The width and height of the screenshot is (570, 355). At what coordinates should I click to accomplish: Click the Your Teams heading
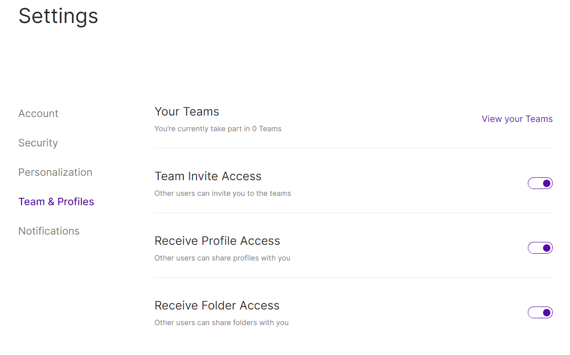pyautogui.click(x=187, y=112)
